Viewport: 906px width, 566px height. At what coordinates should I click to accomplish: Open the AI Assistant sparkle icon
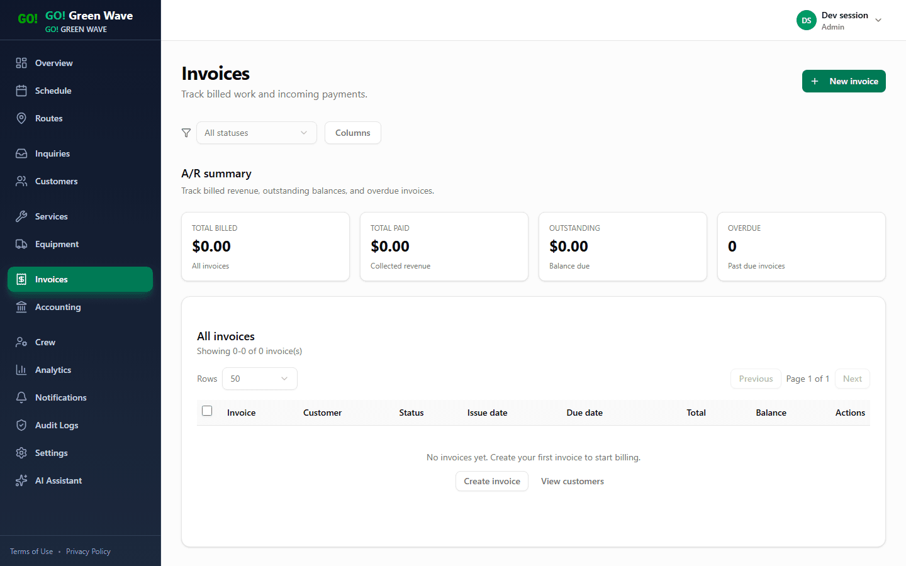point(23,480)
